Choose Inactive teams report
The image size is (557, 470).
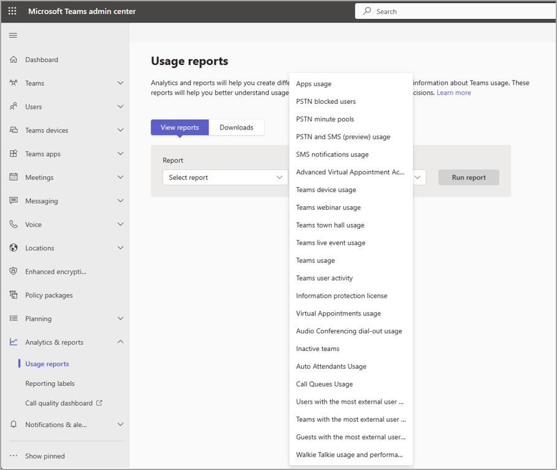(x=351, y=349)
